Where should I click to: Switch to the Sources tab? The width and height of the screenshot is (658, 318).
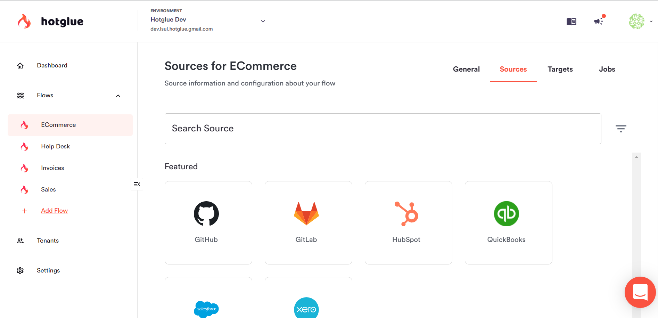point(513,69)
